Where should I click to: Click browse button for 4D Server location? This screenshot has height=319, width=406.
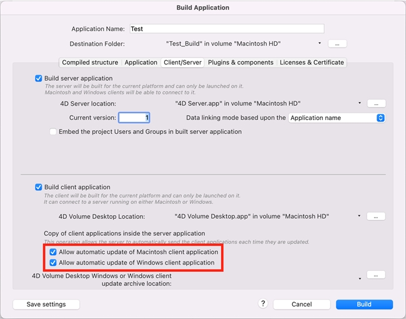pos(376,103)
